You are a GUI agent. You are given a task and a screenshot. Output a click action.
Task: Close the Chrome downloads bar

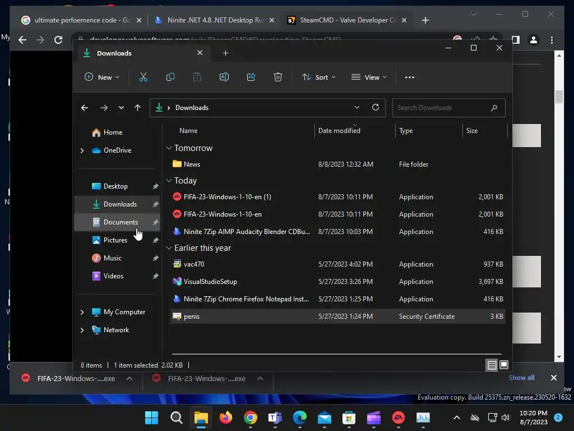click(x=553, y=378)
